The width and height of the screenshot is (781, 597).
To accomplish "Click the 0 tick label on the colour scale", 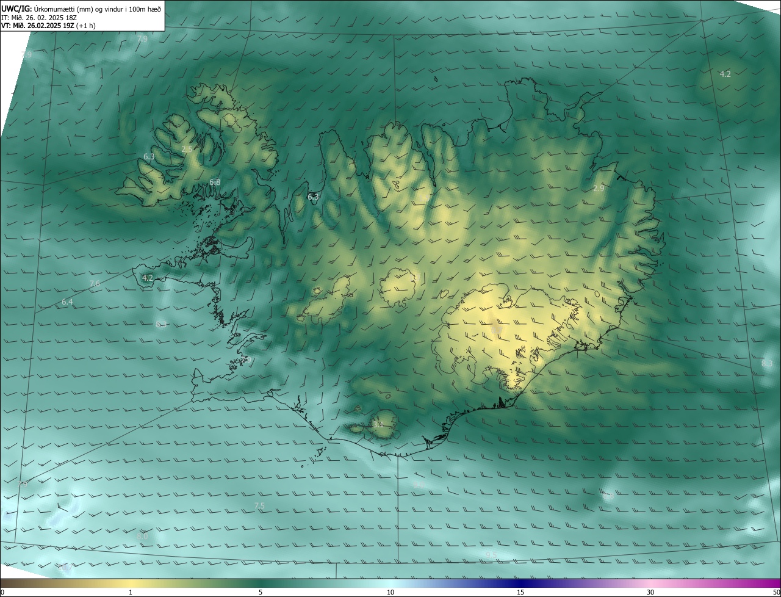I will (x=2, y=592).
